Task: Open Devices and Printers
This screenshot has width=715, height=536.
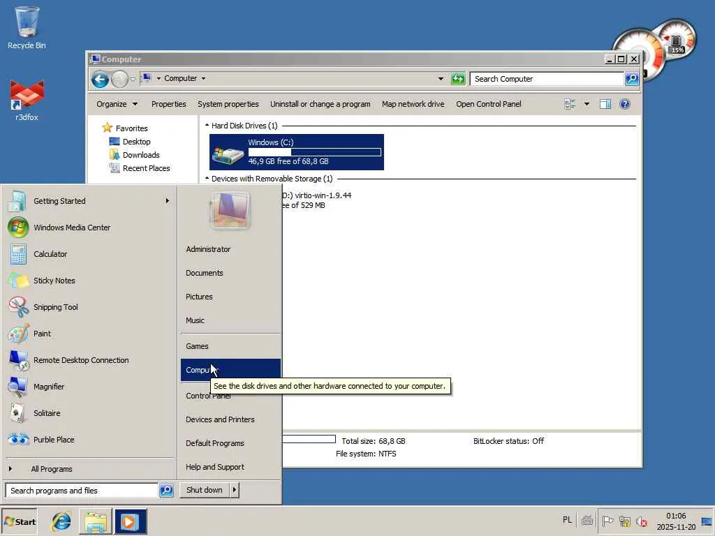Action: [220, 419]
